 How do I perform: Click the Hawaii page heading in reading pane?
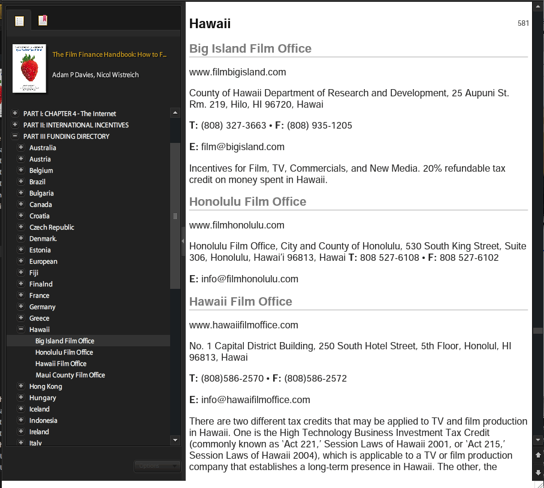pos(210,23)
